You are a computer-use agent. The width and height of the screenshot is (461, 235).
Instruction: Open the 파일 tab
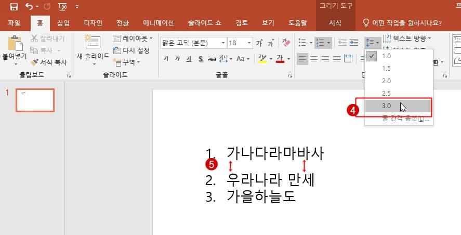(x=14, y=23)
